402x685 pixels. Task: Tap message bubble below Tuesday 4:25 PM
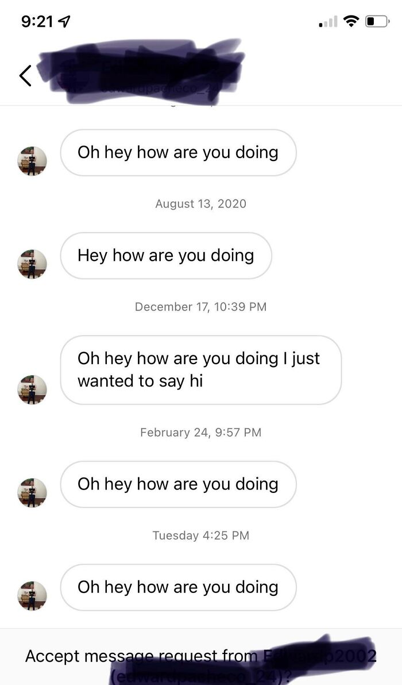point(179,587)
